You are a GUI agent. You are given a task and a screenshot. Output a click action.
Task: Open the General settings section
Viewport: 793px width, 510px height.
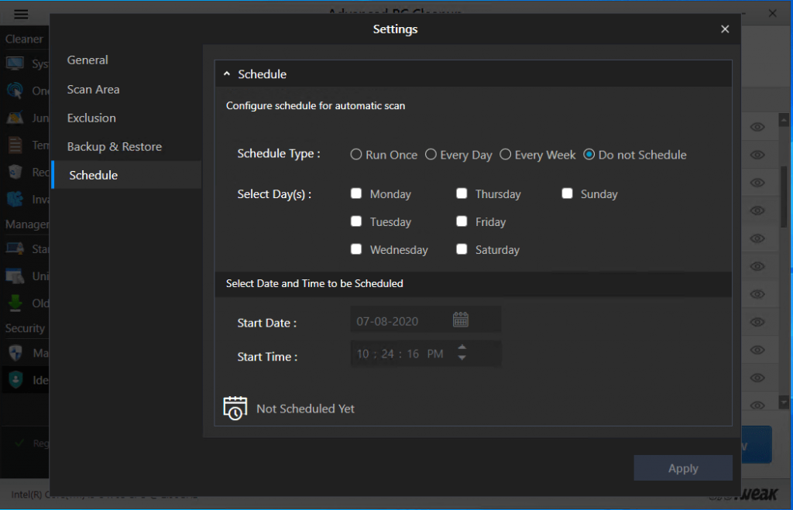88,60
